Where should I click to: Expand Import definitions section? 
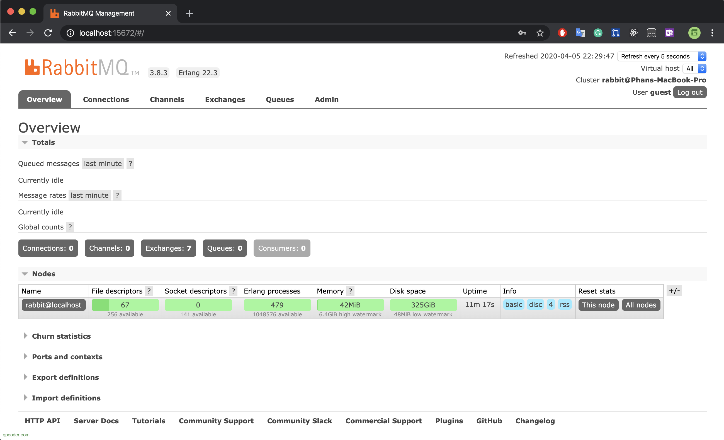(62, 398)
